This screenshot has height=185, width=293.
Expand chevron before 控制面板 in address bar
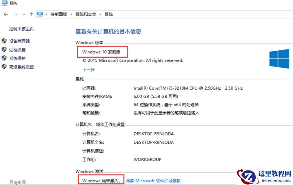coord(46,14)
